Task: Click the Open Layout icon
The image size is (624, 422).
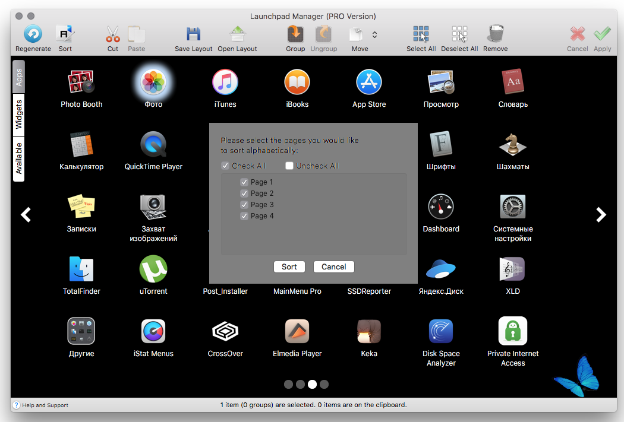Action: click(x=237, y=34)
